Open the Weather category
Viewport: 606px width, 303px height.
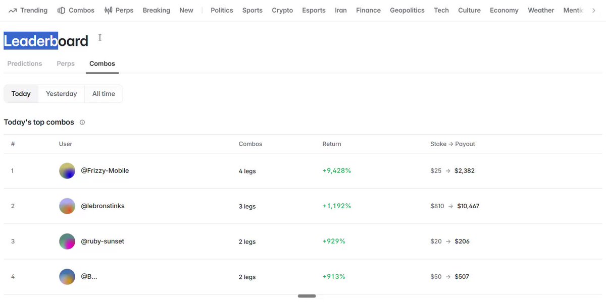coord(541,10)
